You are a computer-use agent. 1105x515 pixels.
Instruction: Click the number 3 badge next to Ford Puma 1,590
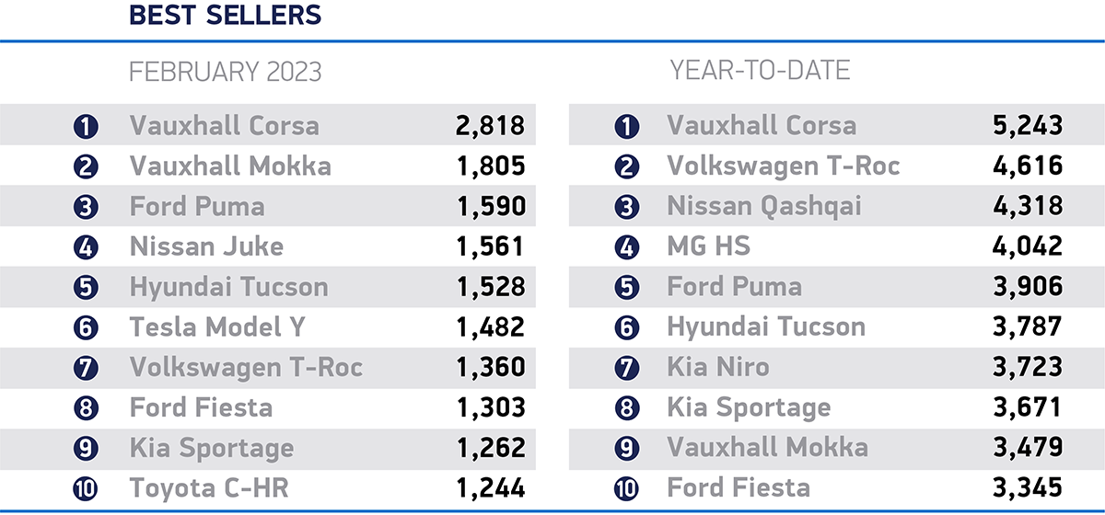click(86, 207)
